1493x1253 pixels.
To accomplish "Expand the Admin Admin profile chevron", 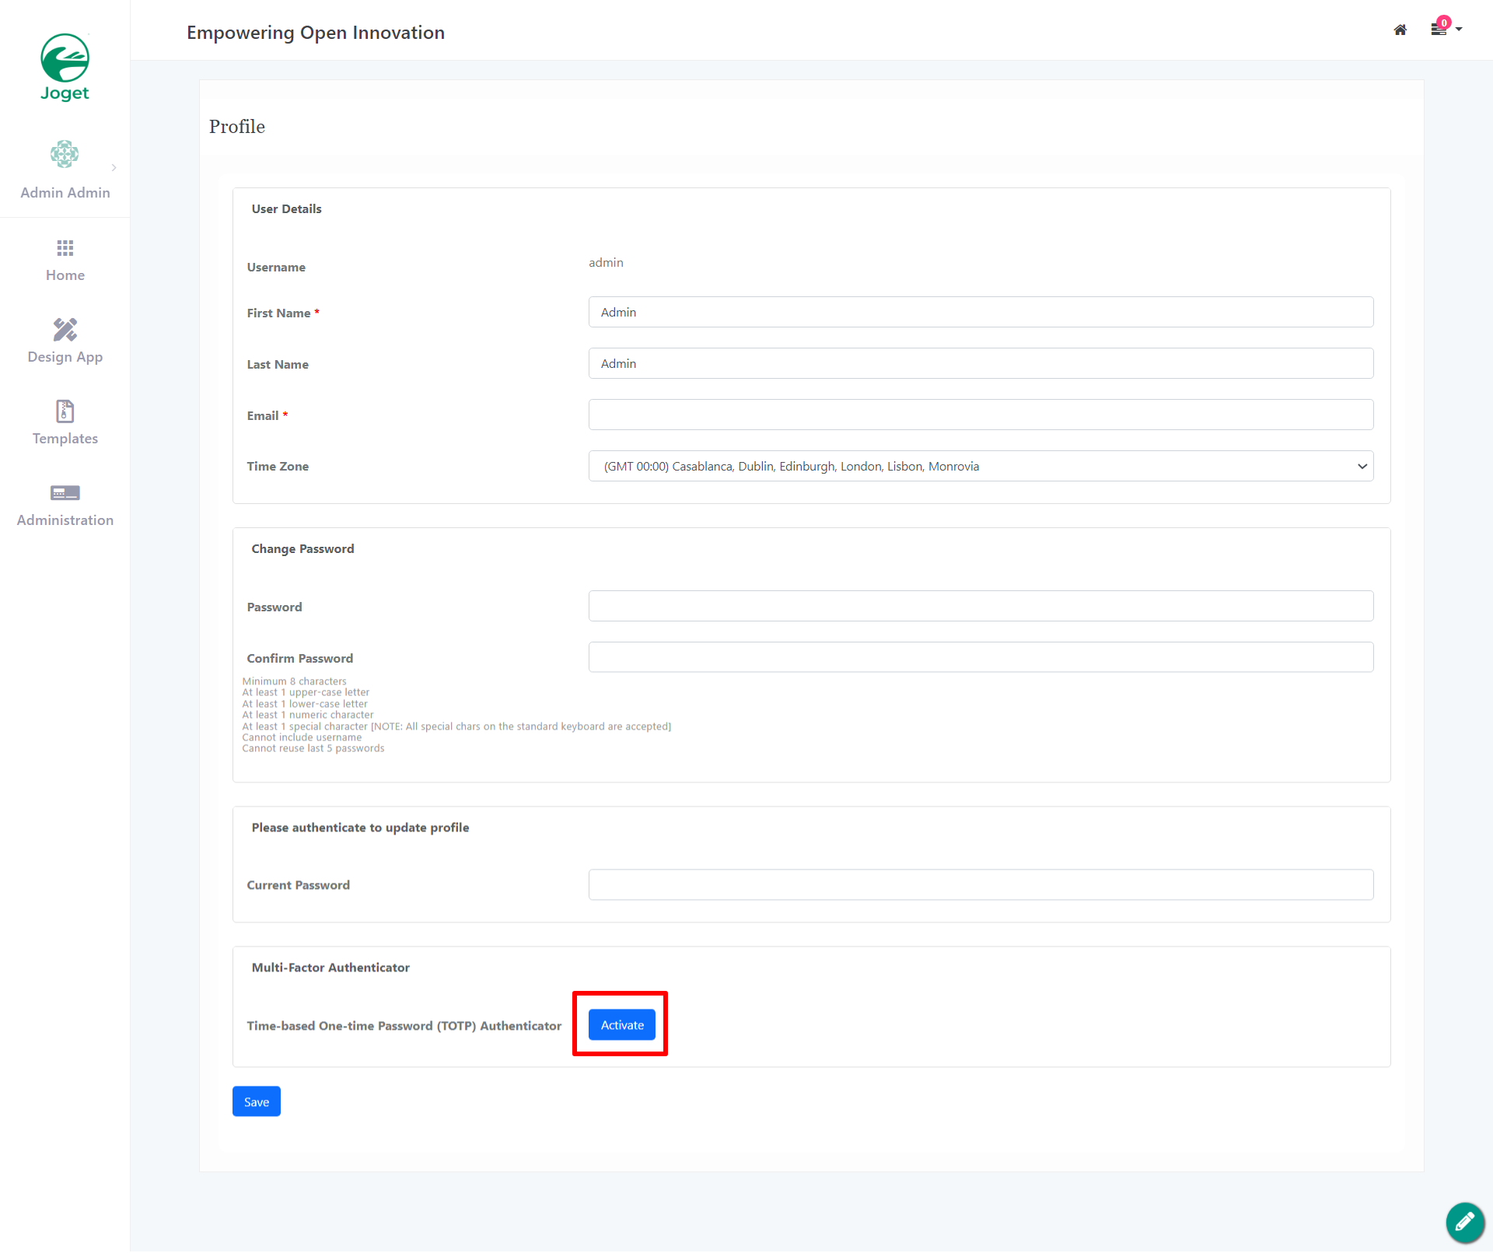I will point(114,168).
